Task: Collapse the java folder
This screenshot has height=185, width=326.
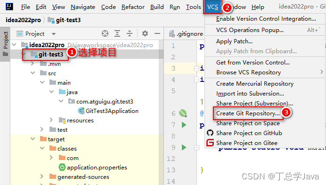Action: point(52,92)
